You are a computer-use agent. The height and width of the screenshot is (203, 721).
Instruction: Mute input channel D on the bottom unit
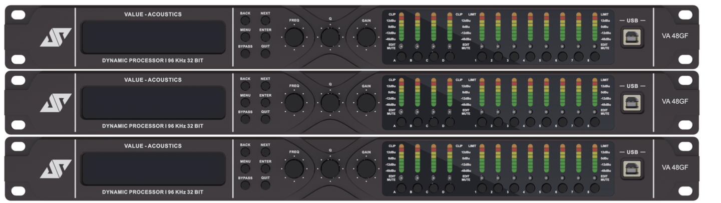coord(450,187)
